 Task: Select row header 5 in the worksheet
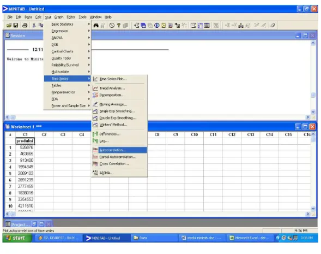[10, 173]
